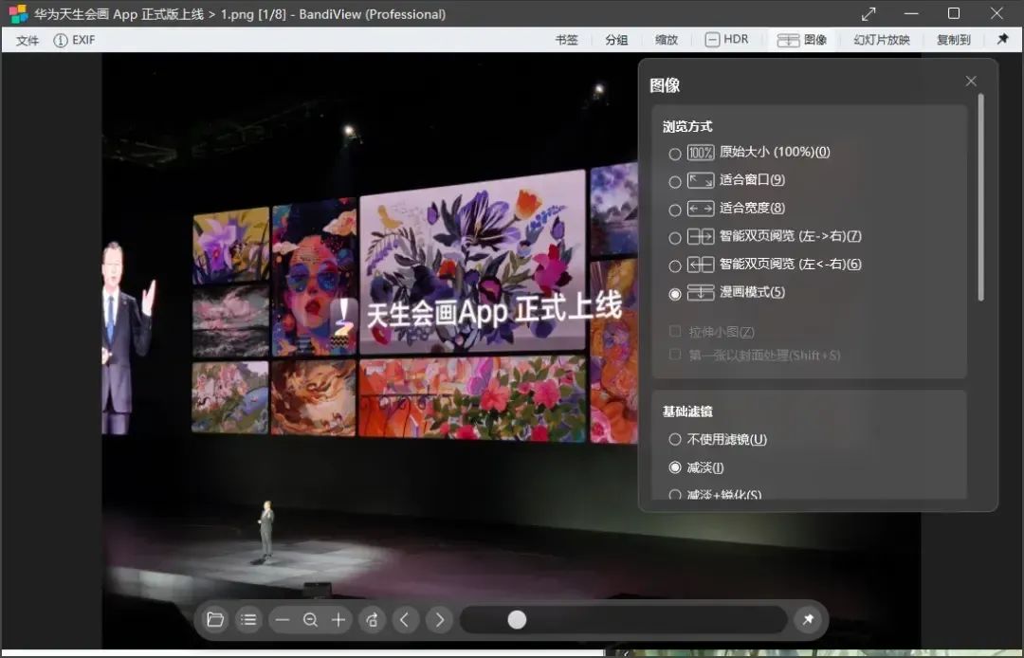Click the 100% original size icon

tap(701, 153)
